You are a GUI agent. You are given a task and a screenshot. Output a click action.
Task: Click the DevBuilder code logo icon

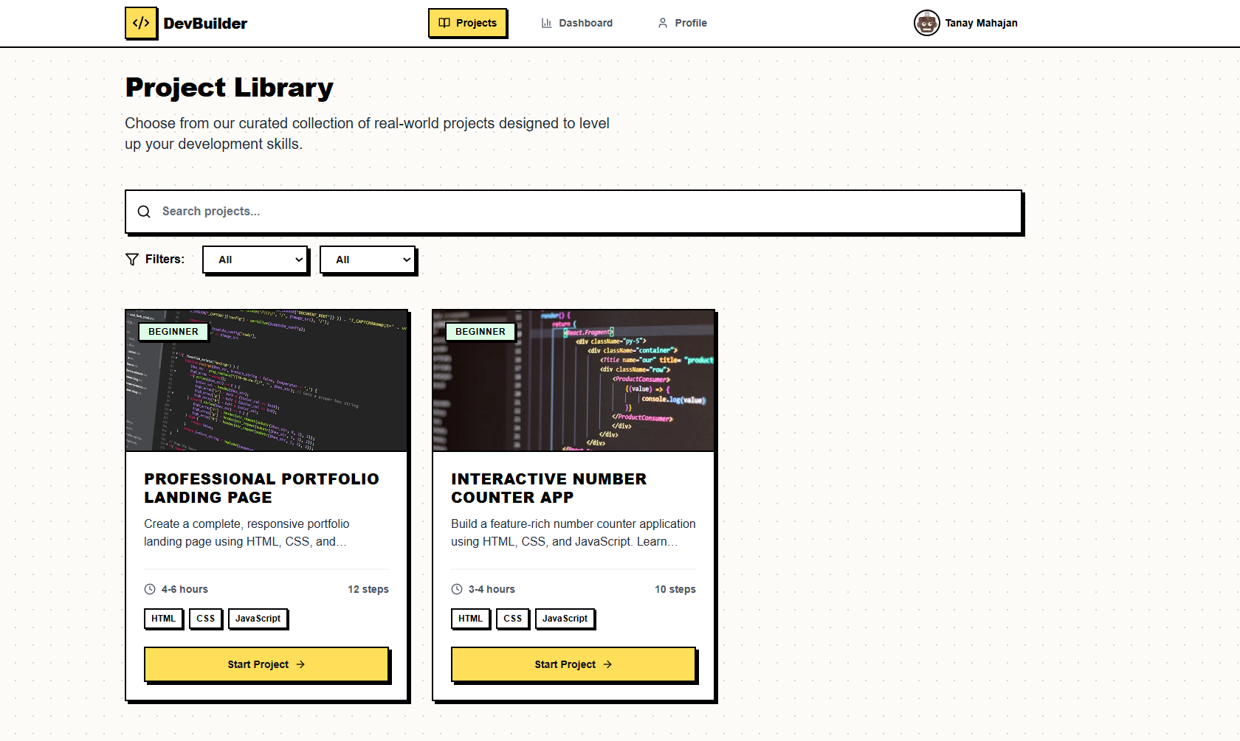pyautogui.click(x=141, y=23)
